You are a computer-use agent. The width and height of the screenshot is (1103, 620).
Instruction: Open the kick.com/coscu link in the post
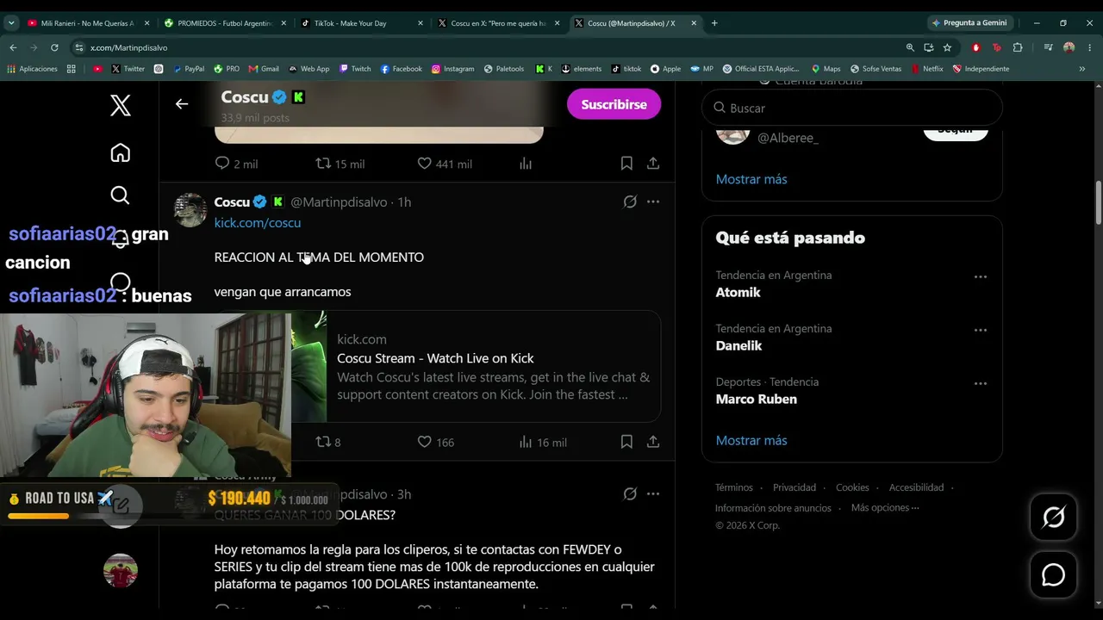tap(258, 222)
